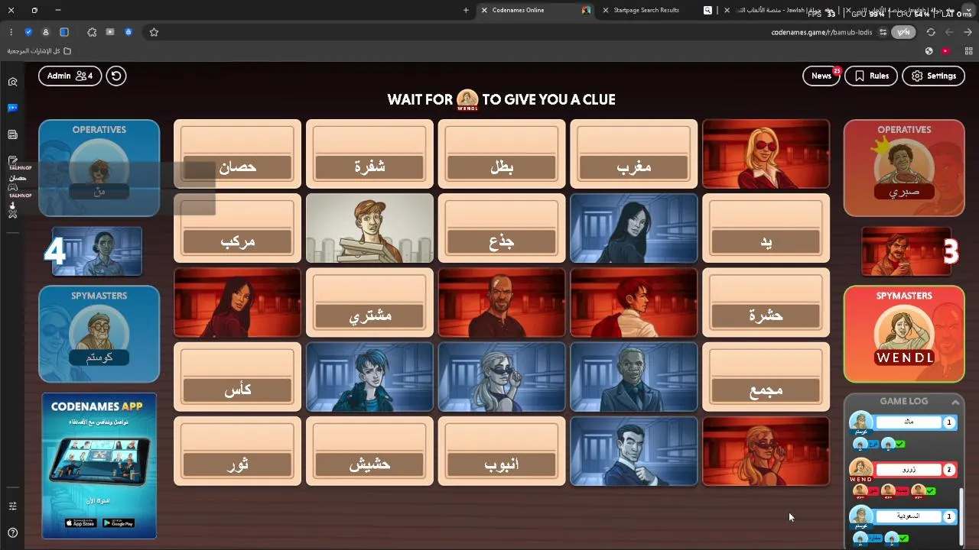
Task: Click the word card حشيش
Action: click(369, 451)
